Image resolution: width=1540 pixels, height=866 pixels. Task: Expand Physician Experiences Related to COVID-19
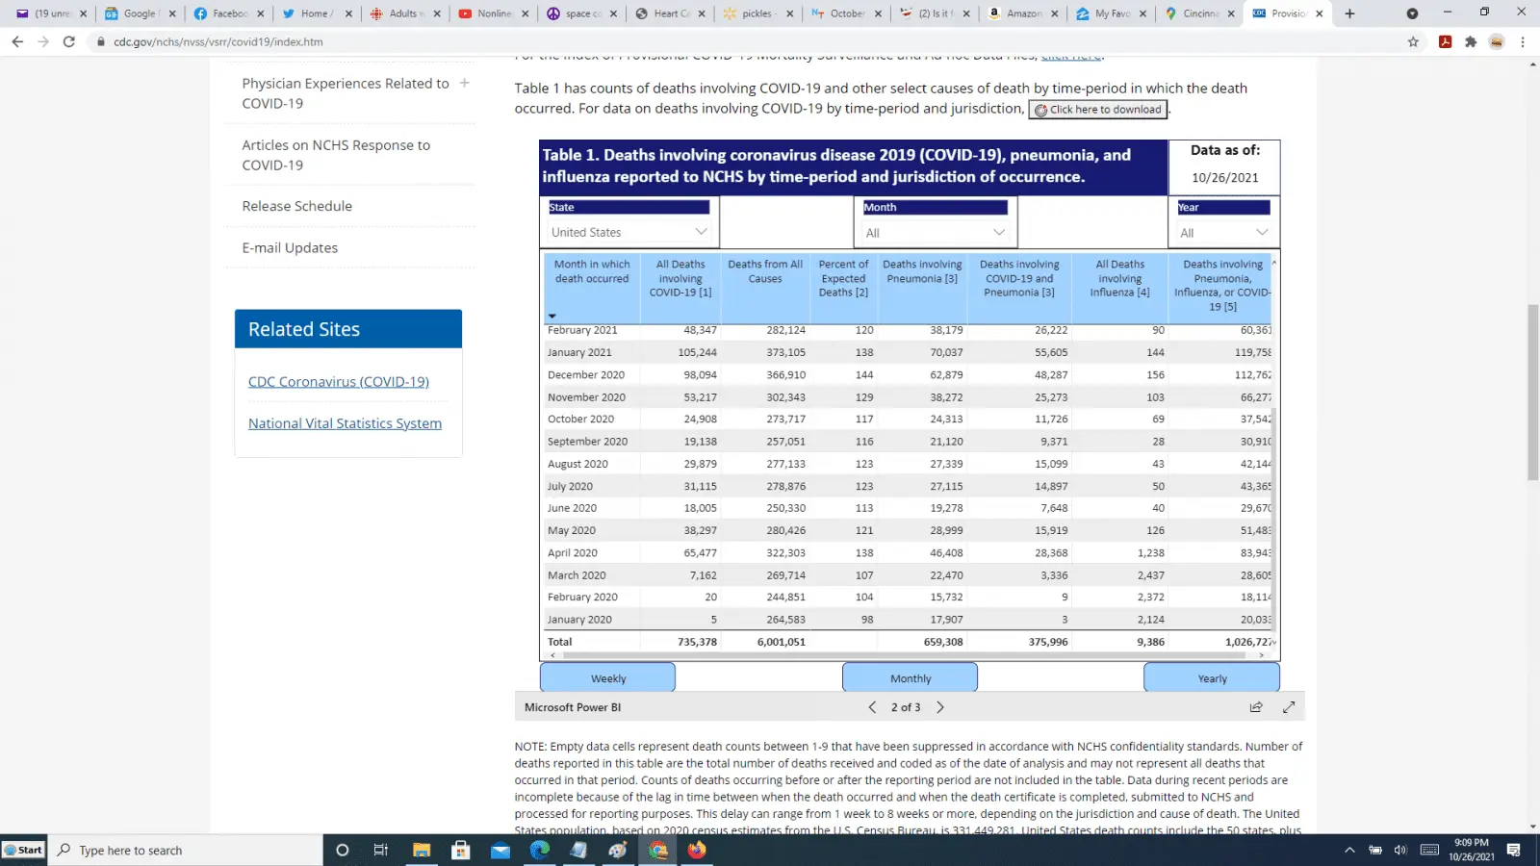[464, 84]
